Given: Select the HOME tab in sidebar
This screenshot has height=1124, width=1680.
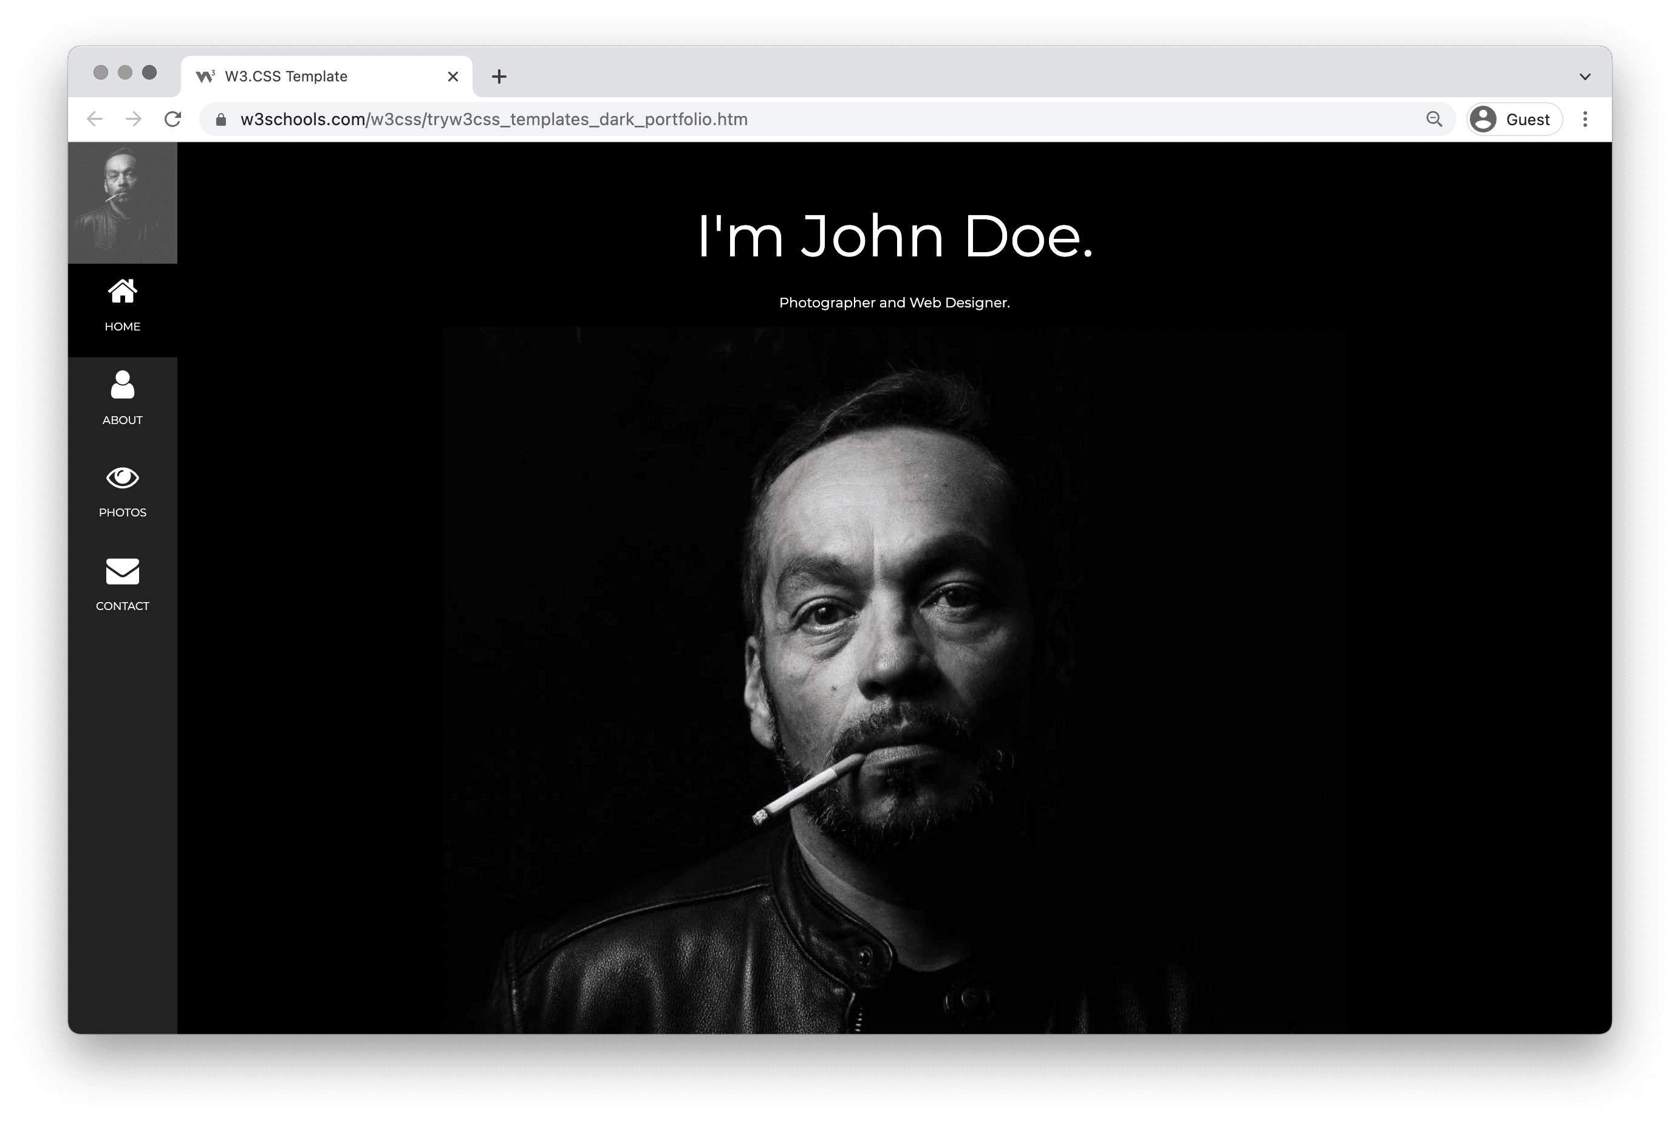Looking at the screenshot, I should click(x=123, y=305).
